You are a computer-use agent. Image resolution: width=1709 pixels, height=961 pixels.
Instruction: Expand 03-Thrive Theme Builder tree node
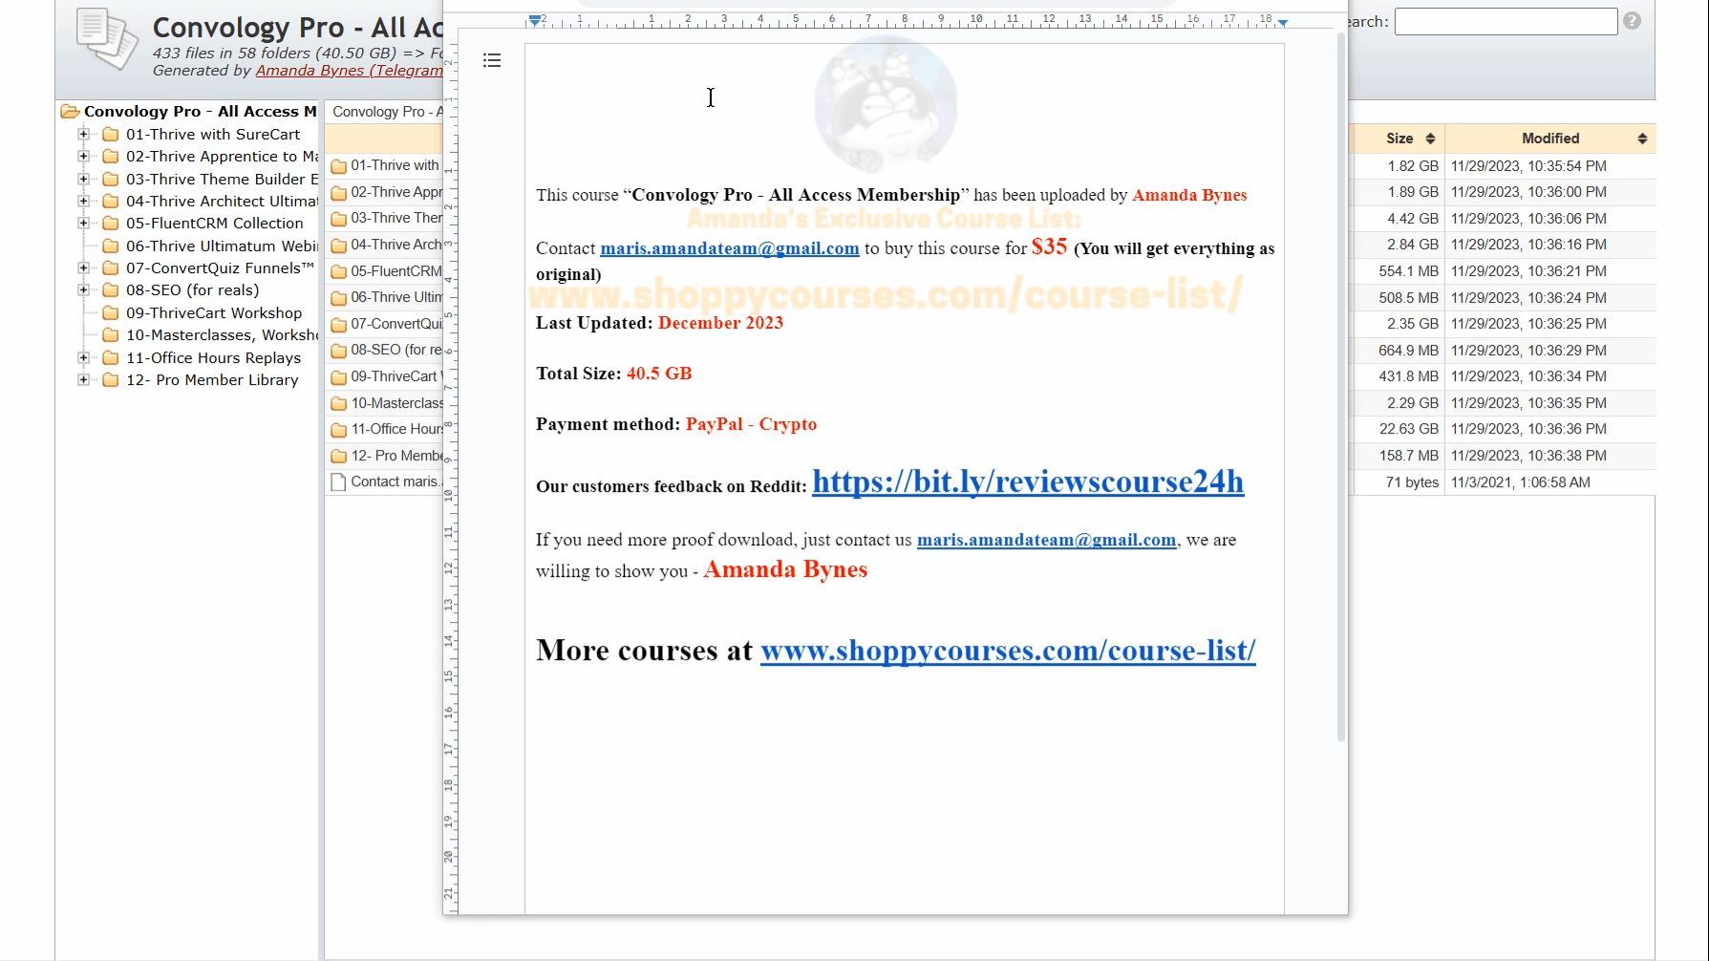tap(84, 180)
